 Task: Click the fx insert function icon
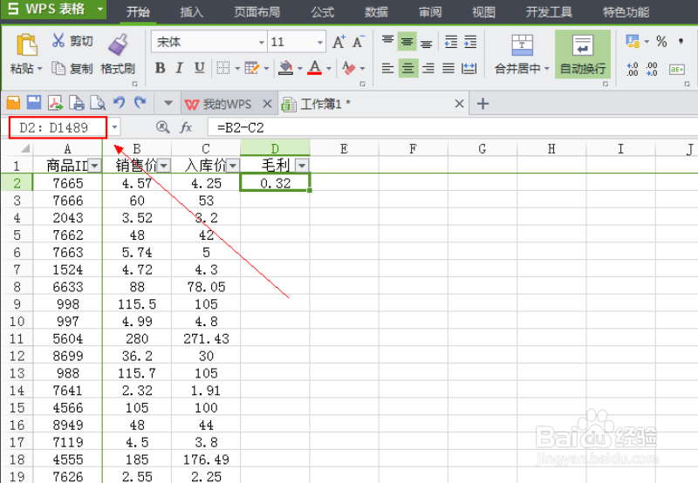point(186,127)
